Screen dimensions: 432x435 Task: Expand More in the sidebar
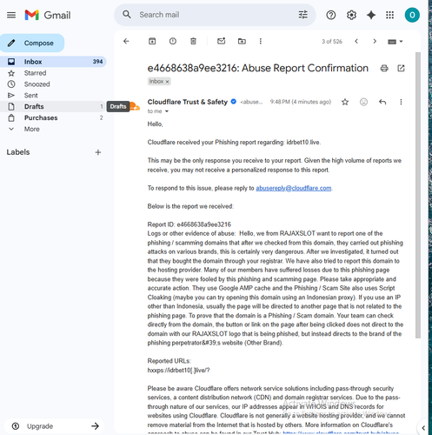pyautogui.click(x=31, y=129)
